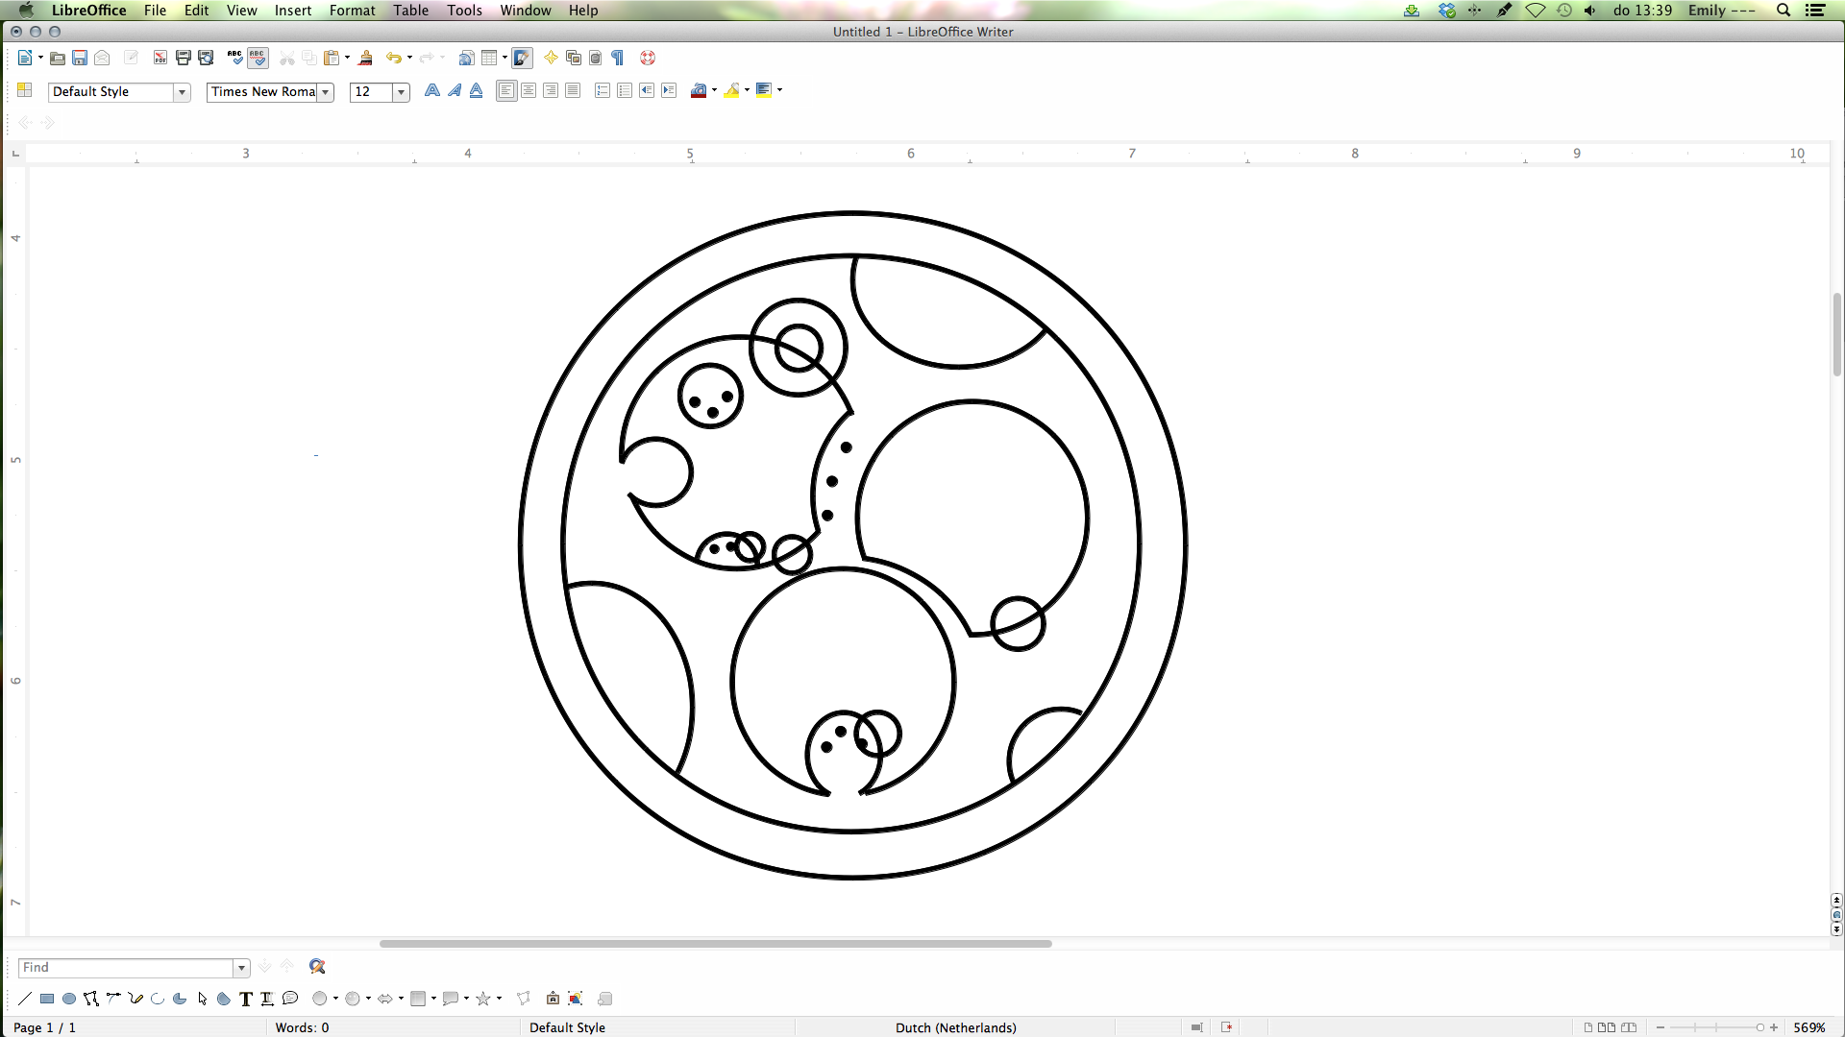Select the Rectangle drawing tool
Viewport: 1845px width, 1037px height.
coord(47,999)
